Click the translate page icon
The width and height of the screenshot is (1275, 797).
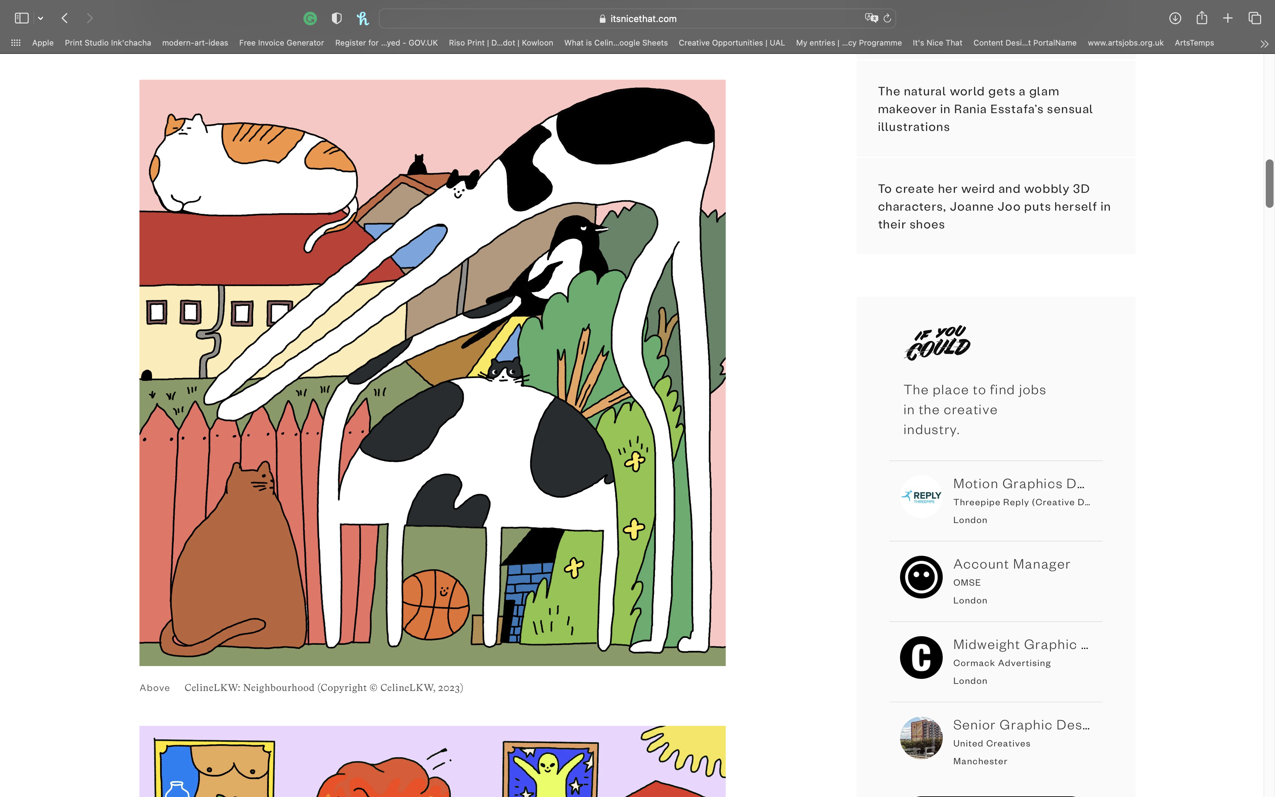871,19
